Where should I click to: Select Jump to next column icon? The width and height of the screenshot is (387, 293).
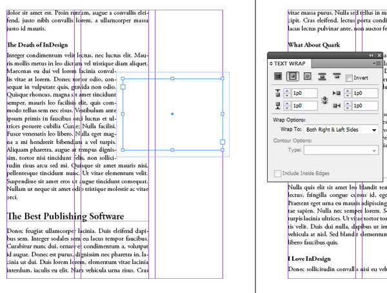[x=337, y=76]
